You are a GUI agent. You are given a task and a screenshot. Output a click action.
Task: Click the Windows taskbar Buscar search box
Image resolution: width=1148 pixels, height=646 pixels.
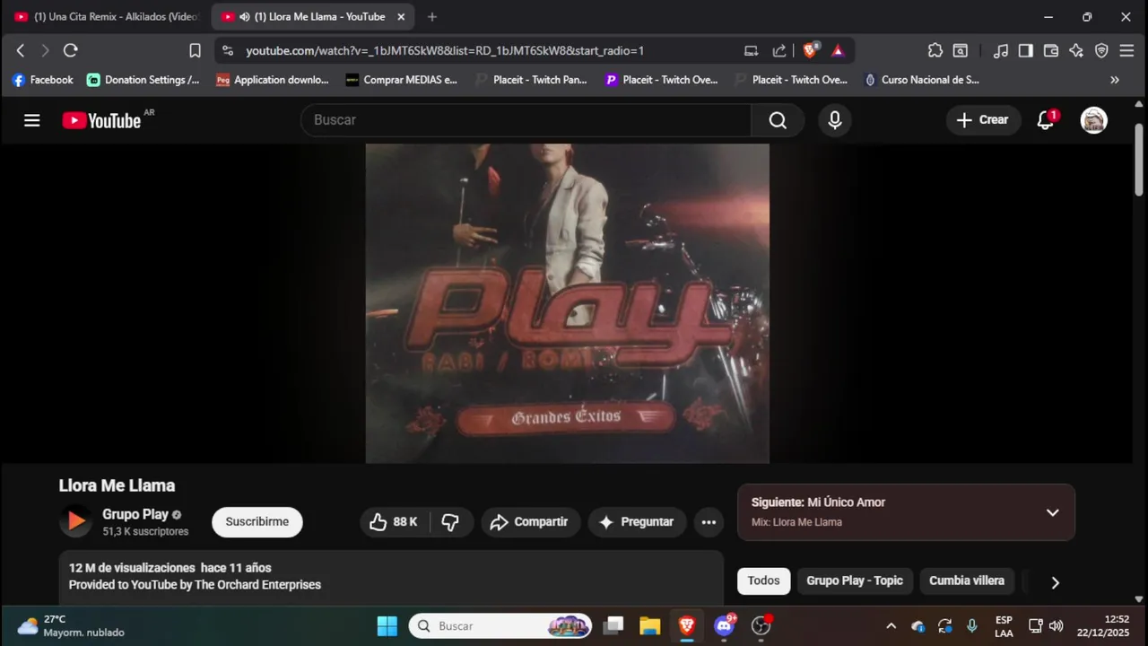[x=501, y=626]
